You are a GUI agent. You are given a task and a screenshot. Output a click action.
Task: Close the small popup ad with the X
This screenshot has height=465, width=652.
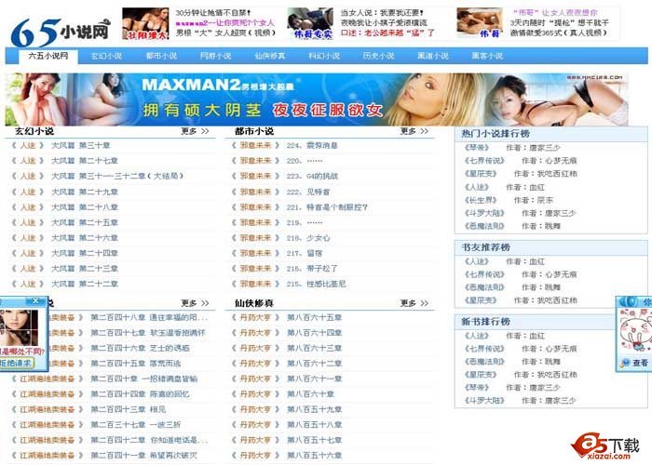pos(35,300)
